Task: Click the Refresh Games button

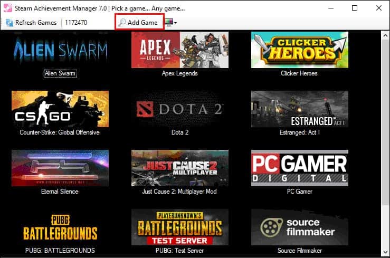Action: 31,23
